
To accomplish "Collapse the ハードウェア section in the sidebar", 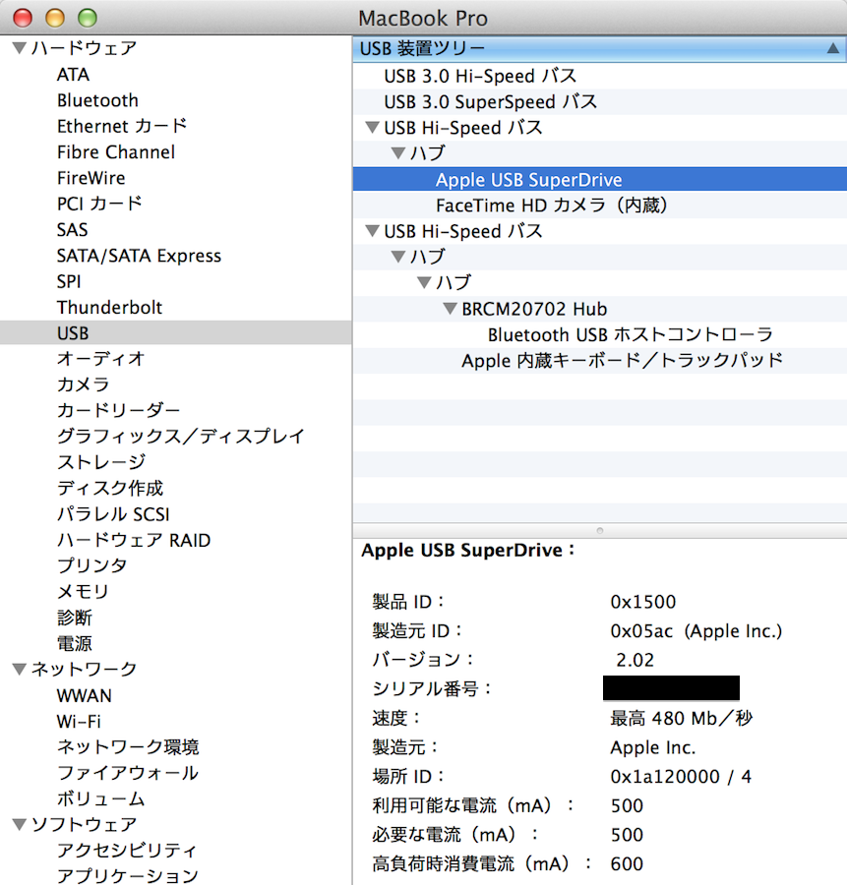I will [18, 47].
